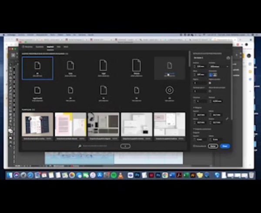Open the pink and yellow template thumbnail

click(x=70, y=124)
